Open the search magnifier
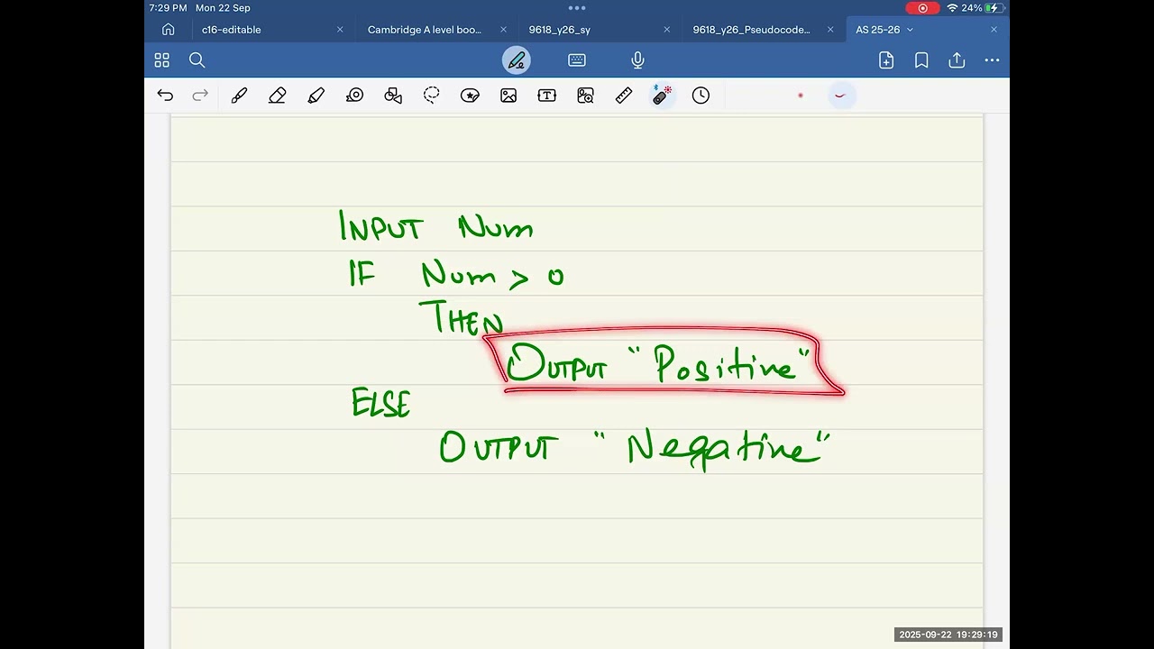Screen dimensions: 1154x649 197,60
